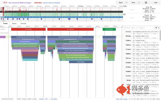This screenshot has height=101, width=161.
Task: Click the 10000ms mark on the overview ruler
Action: 80,6
